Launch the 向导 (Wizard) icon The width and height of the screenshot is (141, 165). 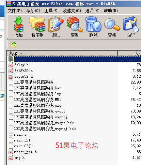[x=131, y=27]
